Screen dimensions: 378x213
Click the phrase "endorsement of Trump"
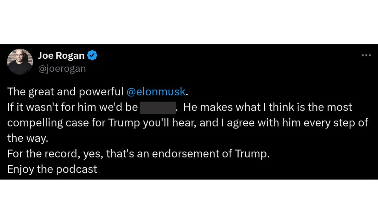click(211, 154)
